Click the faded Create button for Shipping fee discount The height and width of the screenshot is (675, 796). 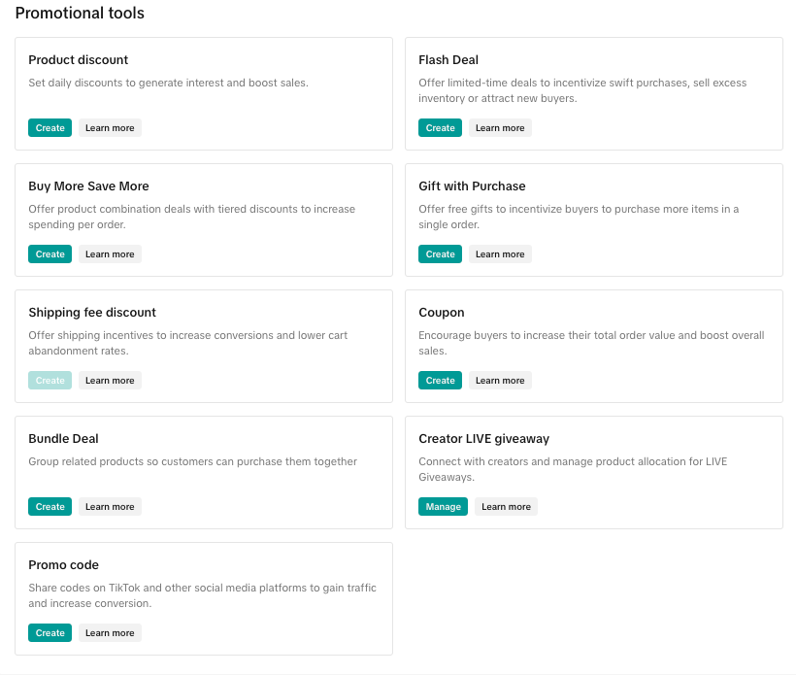pyautogui.click(x=50, y=381)
